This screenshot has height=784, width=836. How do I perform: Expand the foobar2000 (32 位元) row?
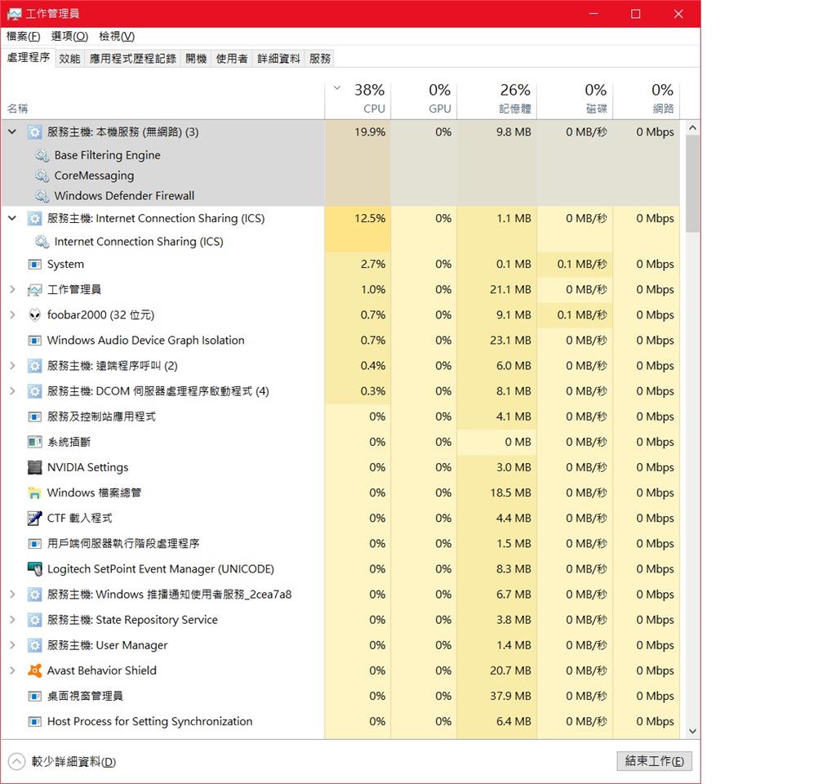point(12,315)
